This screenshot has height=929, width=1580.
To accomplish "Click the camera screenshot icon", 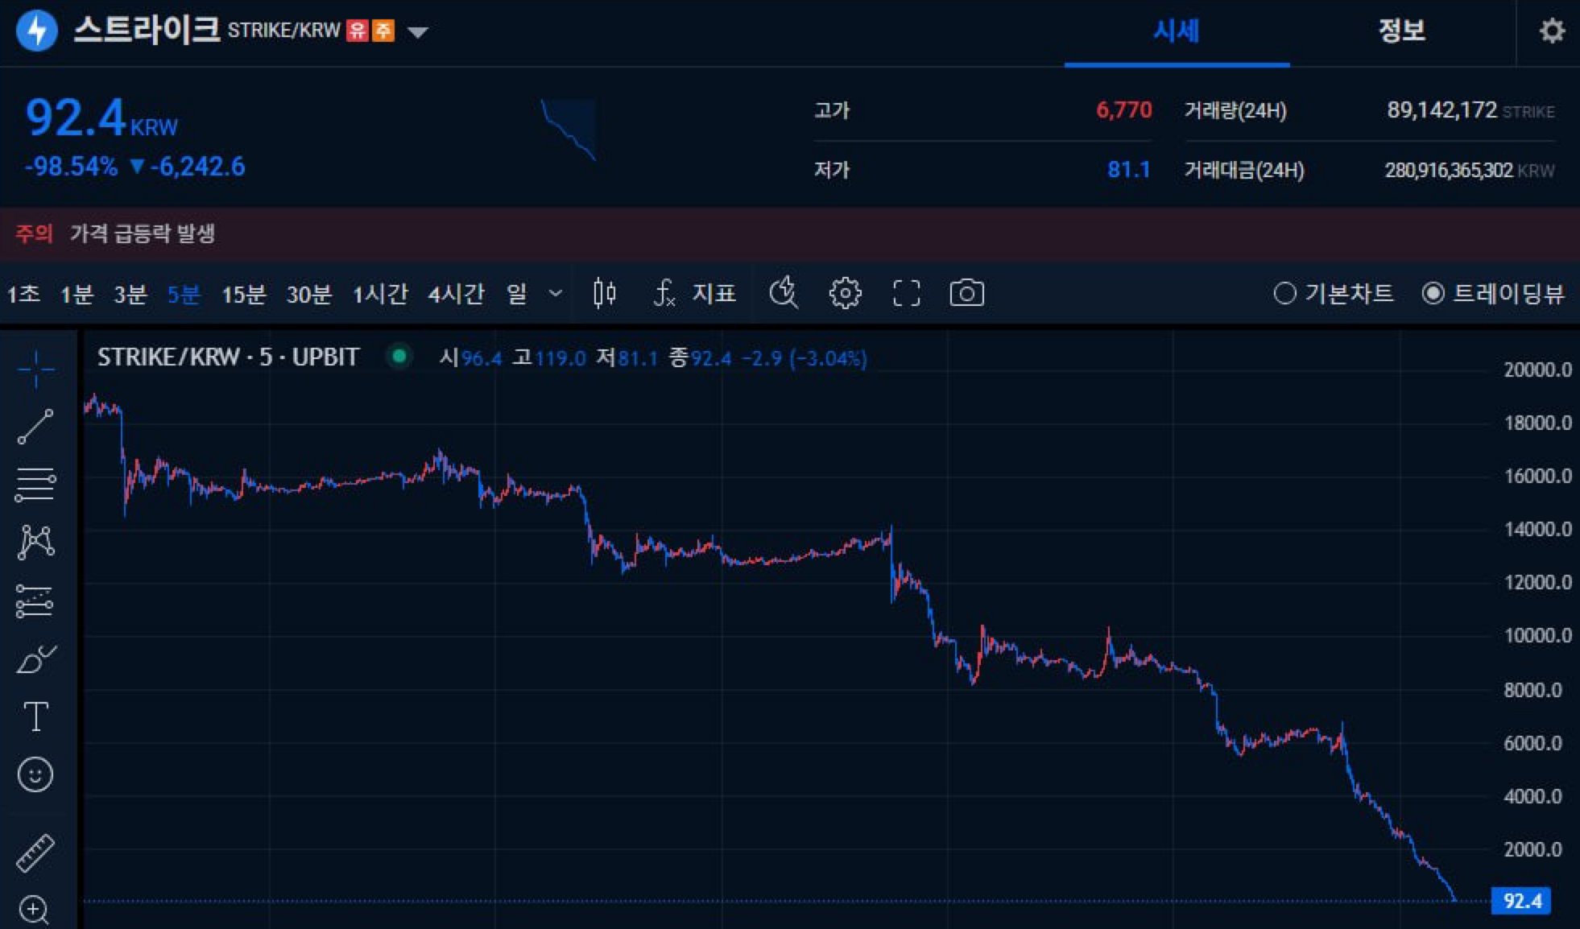I will pos(966,293).
